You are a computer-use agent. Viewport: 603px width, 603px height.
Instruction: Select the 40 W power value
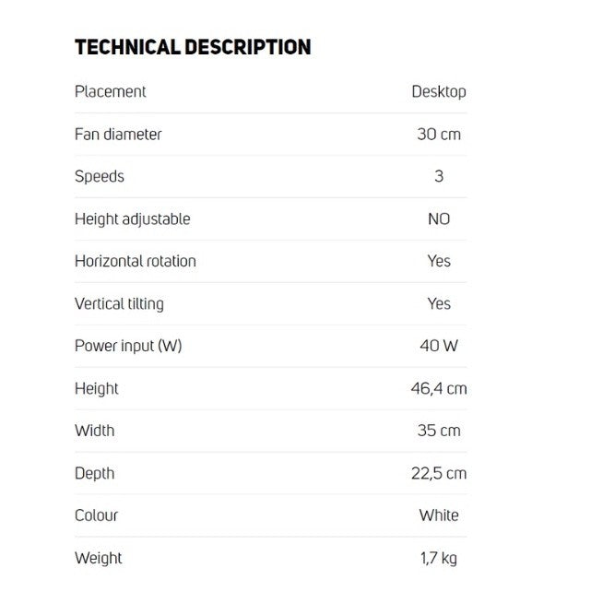coord(438,346)
